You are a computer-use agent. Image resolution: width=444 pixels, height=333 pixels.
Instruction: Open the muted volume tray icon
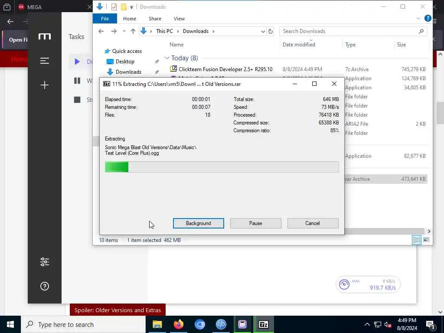(388, 324)
